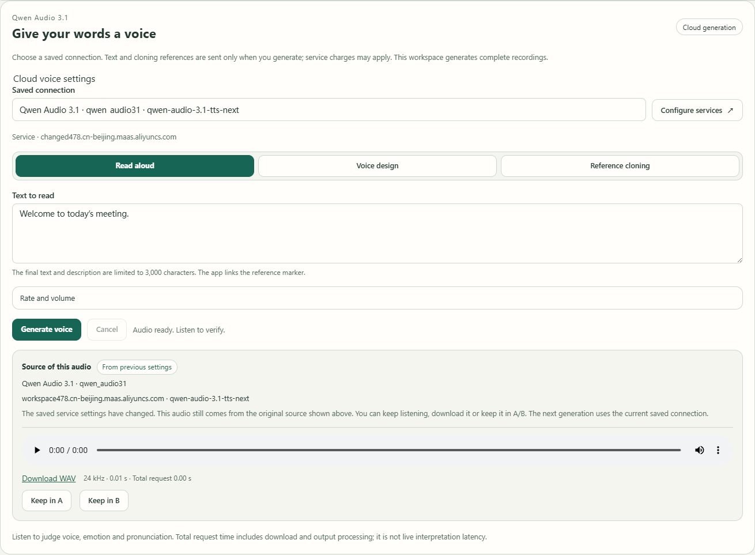Click the 'Text to read' label
Screen dimensions: 755x555
(x=33, y=195)
